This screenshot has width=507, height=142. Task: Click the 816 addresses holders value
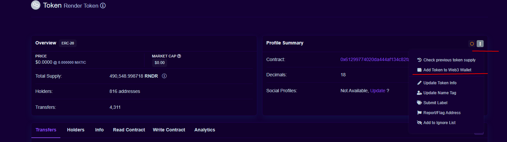tap(125, 91)
